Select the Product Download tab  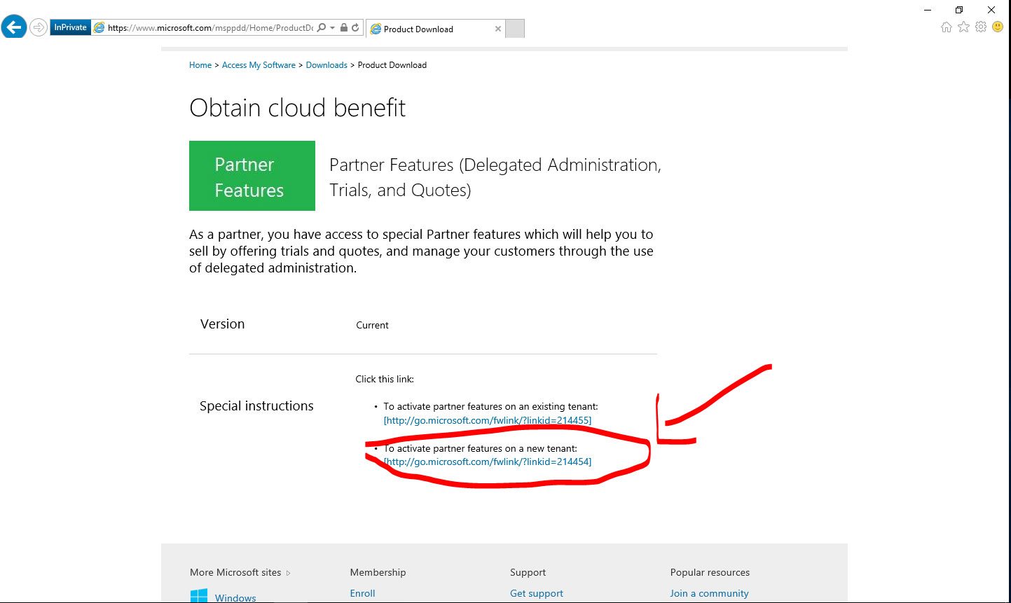[435, 29]
